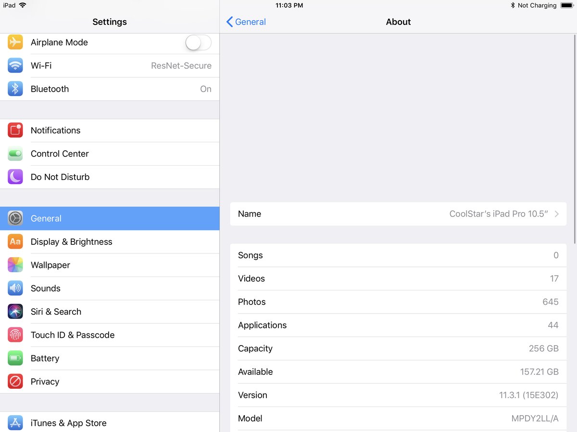The width and height of the screenshot is (577, 432).
Task: Open the Battery settings row
Action: click(x=45, y=358)
